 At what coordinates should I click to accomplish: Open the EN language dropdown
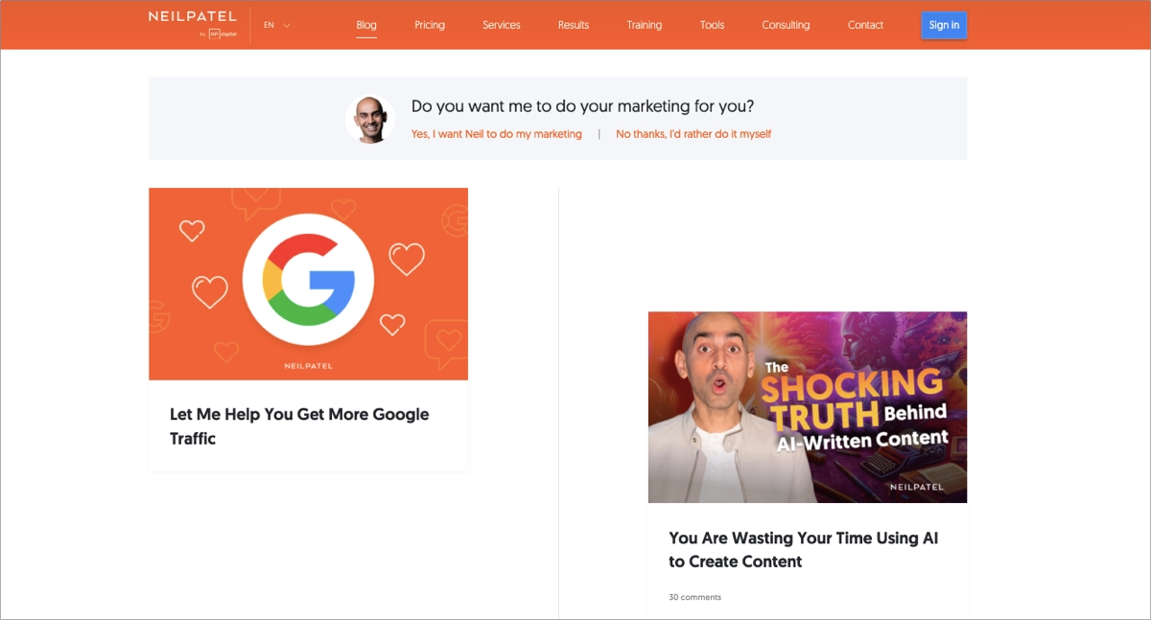269,25
